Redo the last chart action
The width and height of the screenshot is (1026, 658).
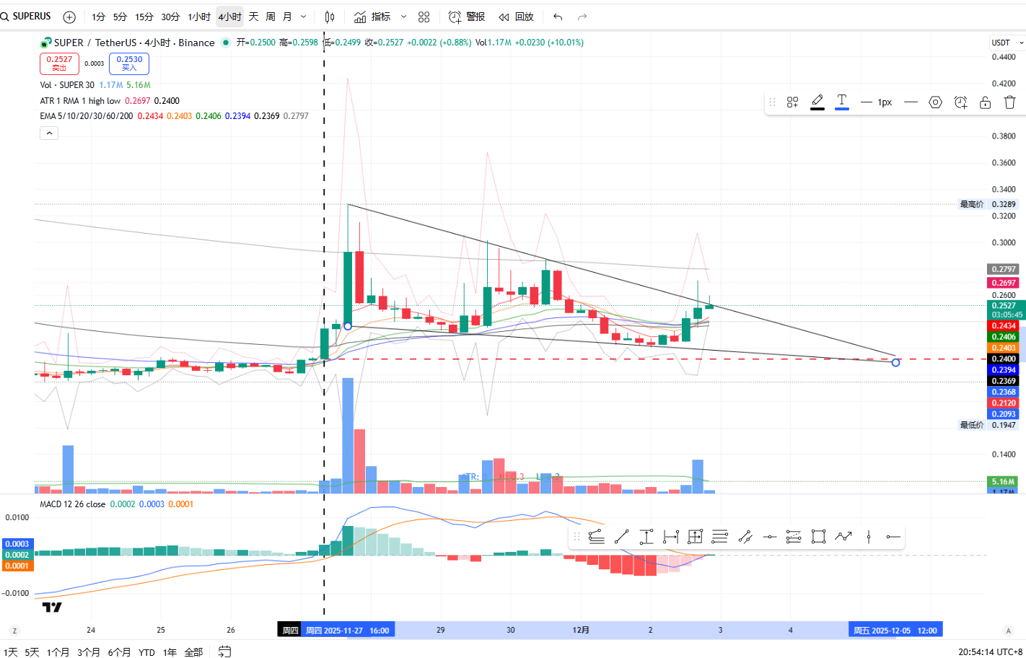coord(582,17)
